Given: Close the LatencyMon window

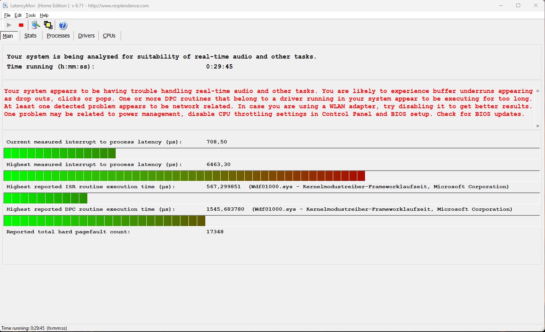Looking at the screenshot, I should (536, 5).
